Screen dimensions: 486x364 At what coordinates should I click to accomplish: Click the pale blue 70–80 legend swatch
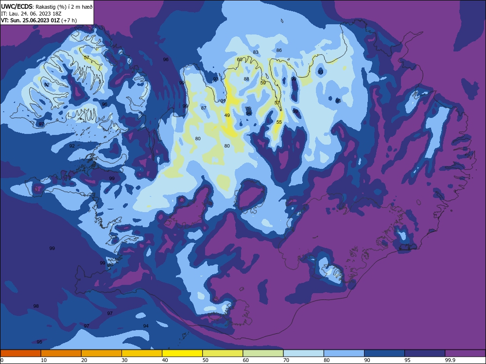coord(303,353)
